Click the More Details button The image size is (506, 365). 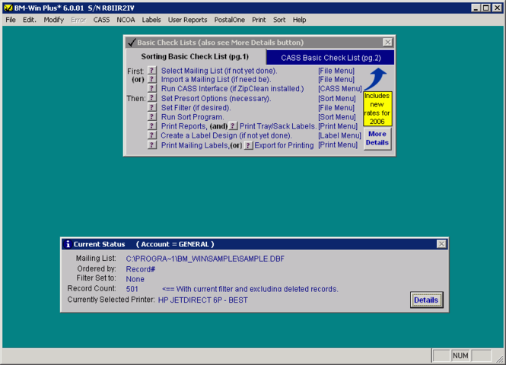377,138
